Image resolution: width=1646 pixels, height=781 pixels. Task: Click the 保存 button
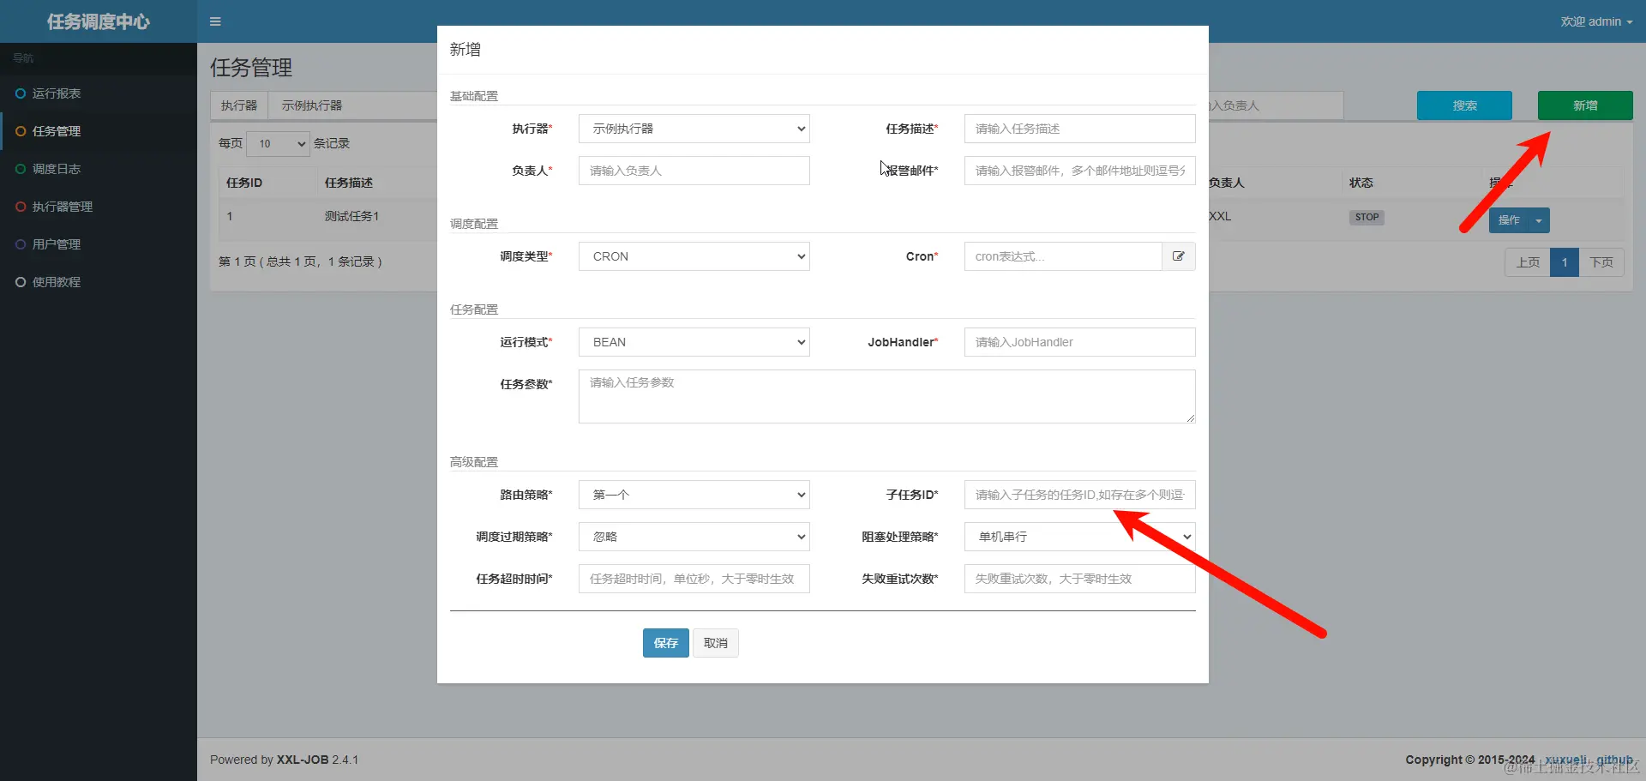(666, 643)
